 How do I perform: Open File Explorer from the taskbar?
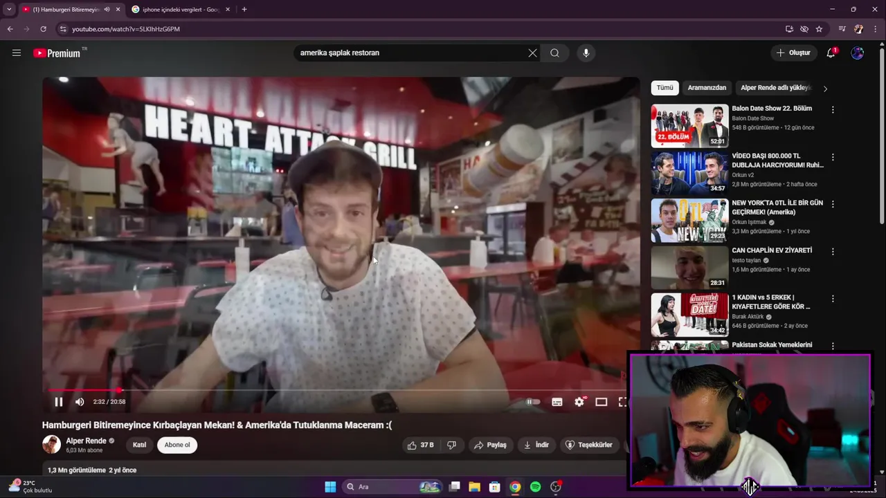pos(474,487)
